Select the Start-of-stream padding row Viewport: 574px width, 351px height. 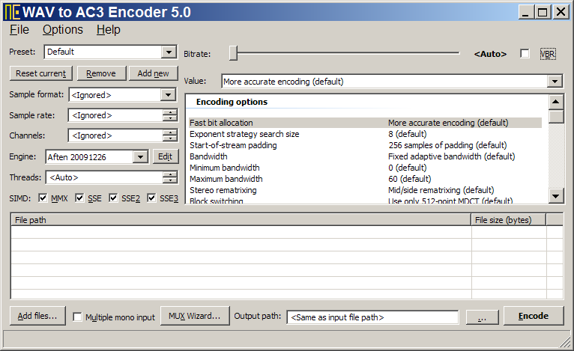click(x=365, y=145)
